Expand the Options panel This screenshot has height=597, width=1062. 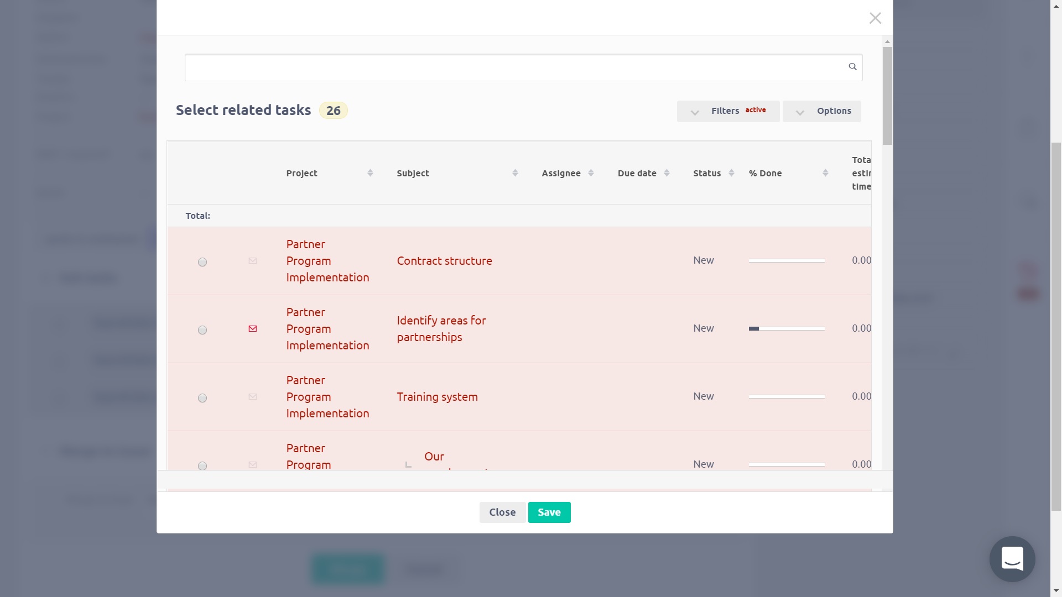(x=821, y=111)
